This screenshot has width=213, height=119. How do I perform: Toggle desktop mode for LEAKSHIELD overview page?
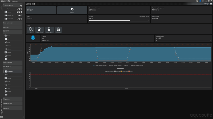point(18,19)
